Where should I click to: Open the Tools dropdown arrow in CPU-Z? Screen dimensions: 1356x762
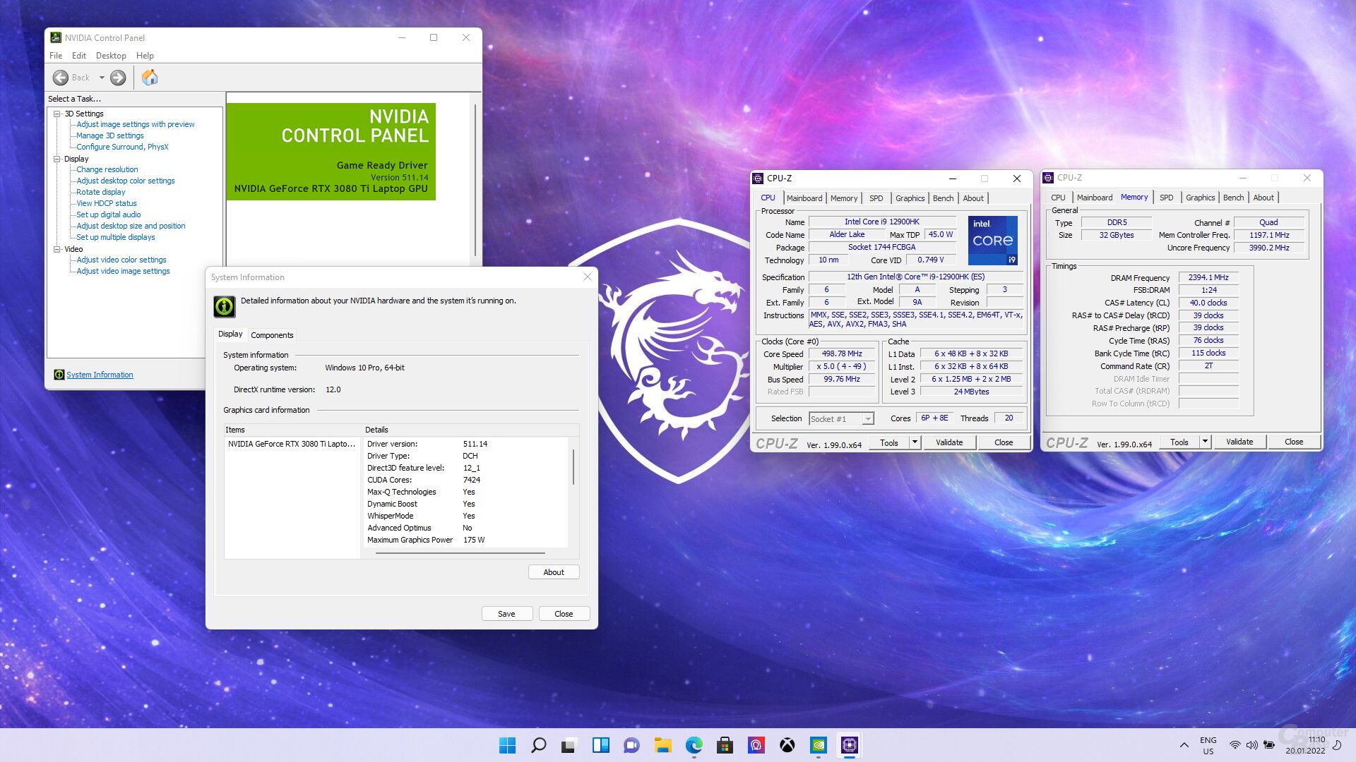915,442
